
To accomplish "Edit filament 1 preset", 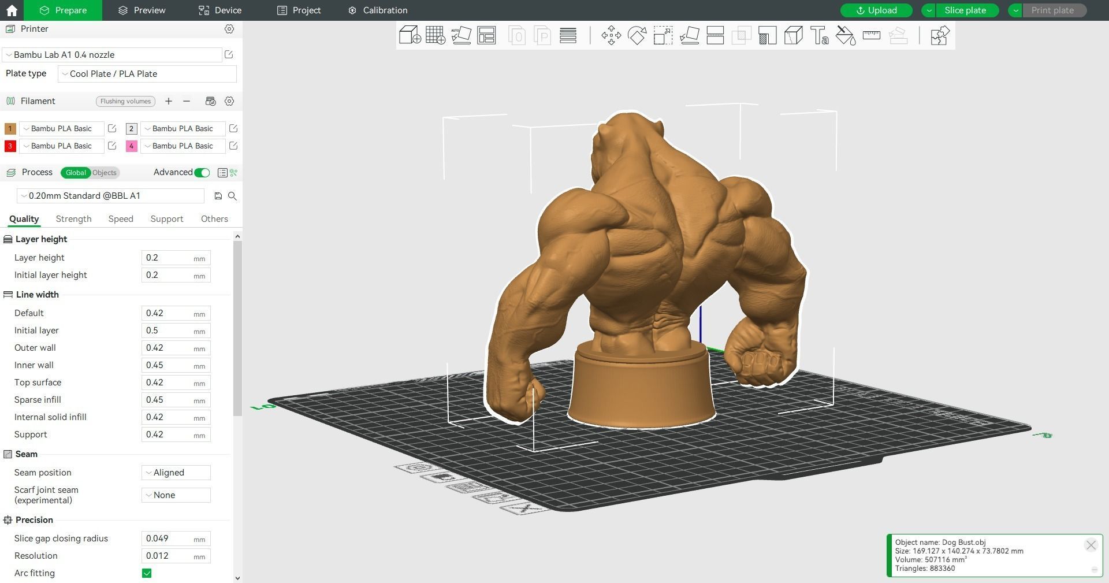I will pyautogui.click(x=112, y=128).
